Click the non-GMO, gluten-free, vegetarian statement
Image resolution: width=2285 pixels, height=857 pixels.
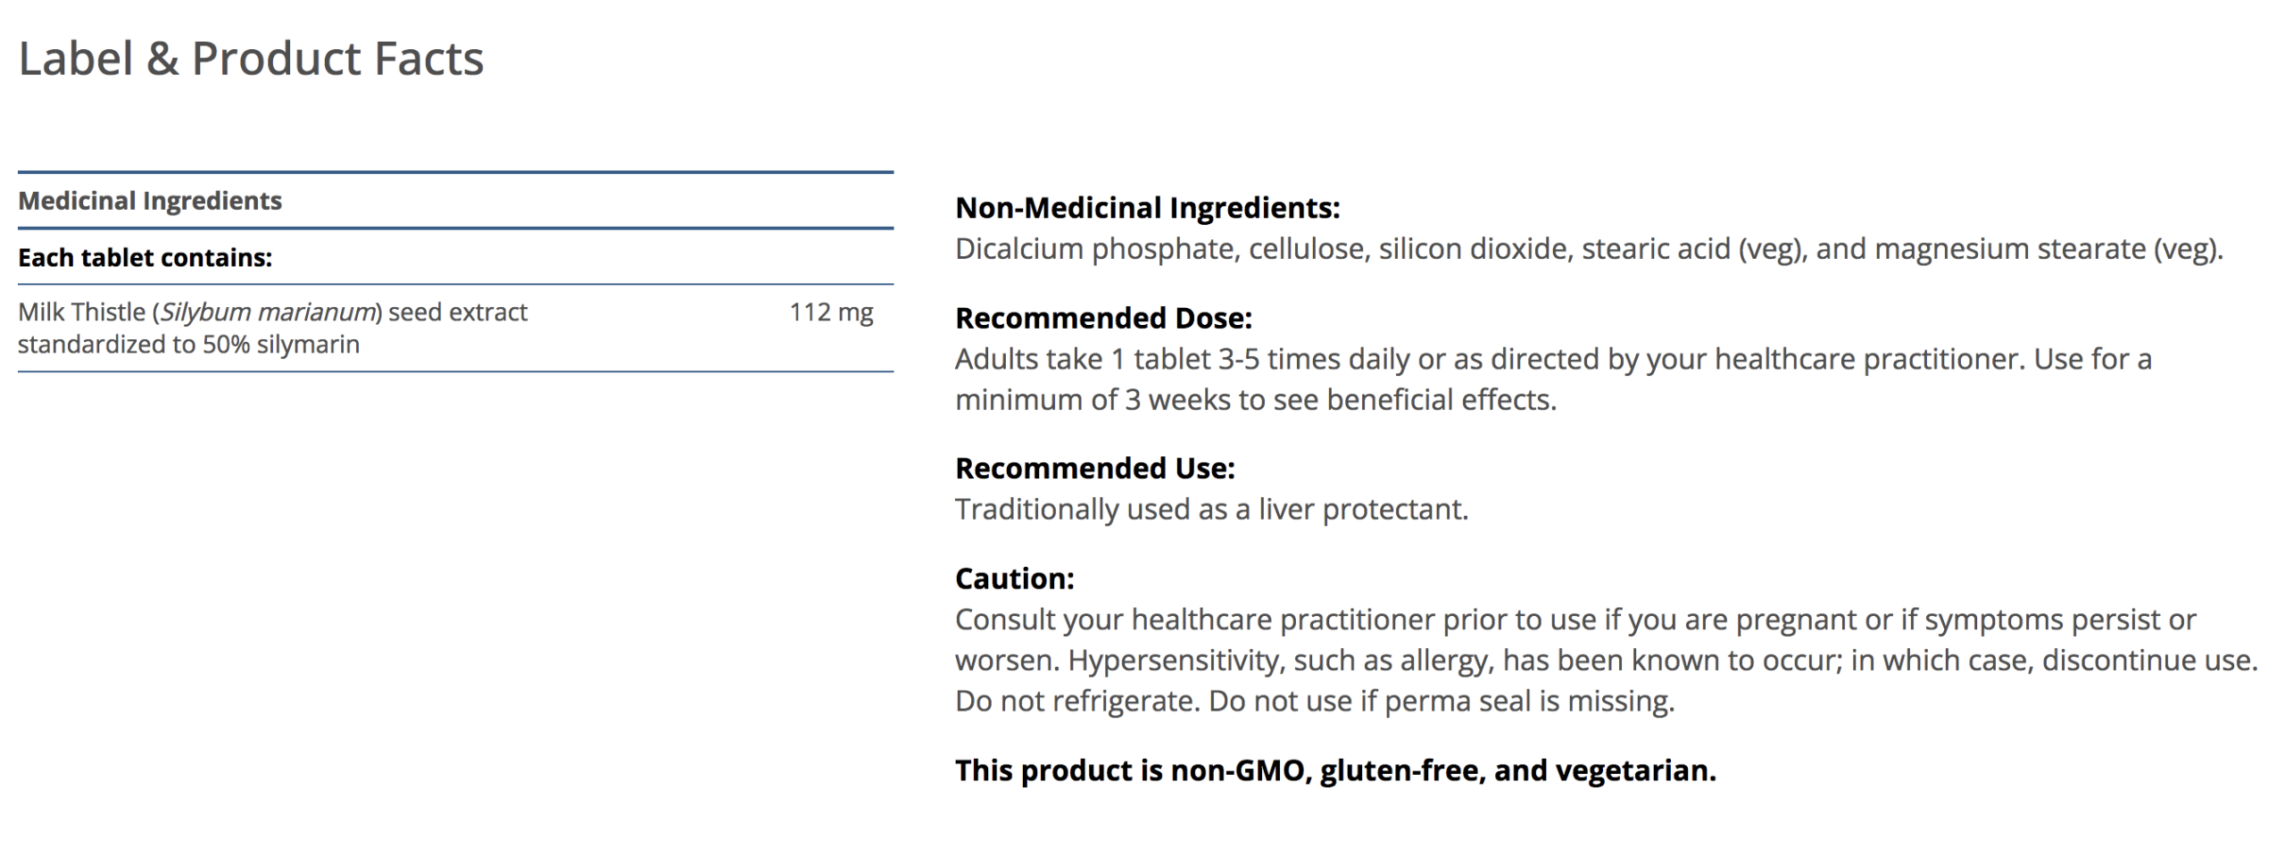(x=1335, y=770)
